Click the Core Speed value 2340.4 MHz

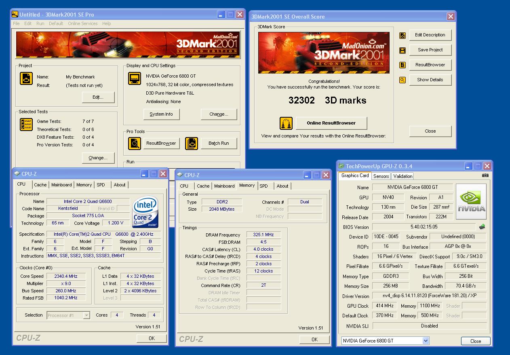65,276
